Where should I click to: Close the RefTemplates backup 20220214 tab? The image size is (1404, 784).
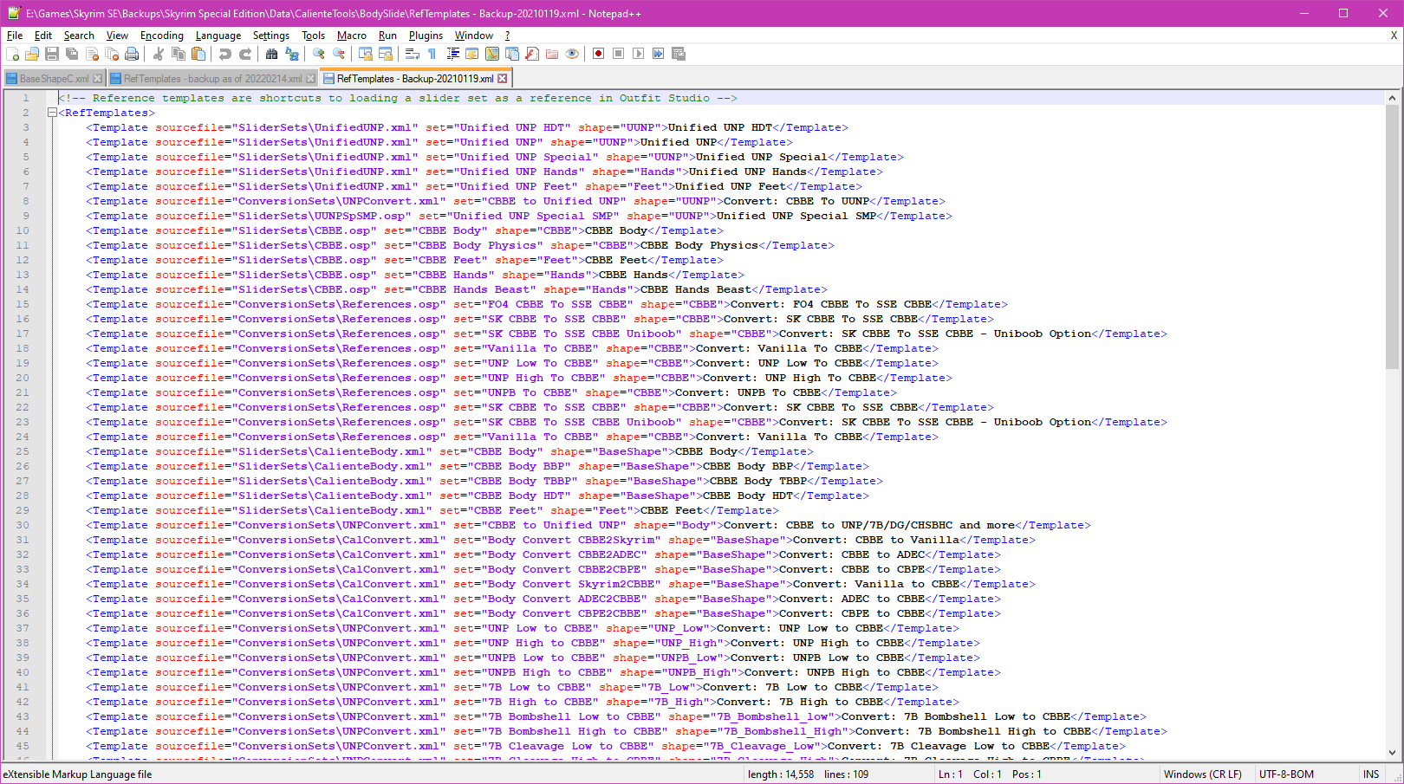pos(311,79)
